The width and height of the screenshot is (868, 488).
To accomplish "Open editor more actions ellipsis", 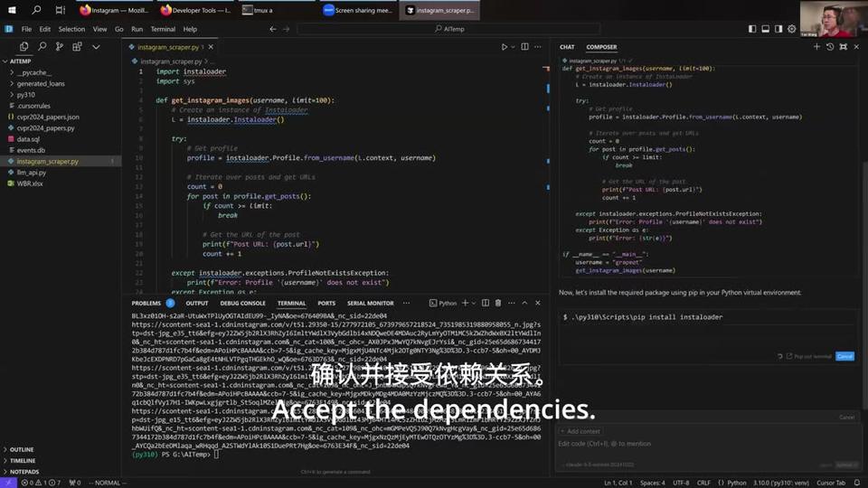I will (538, 47).
